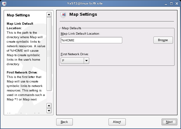Click the 'Map Defaults' group label
This screenshot has width=181, height=129.
pyautogui.click(x=72, y=28)
